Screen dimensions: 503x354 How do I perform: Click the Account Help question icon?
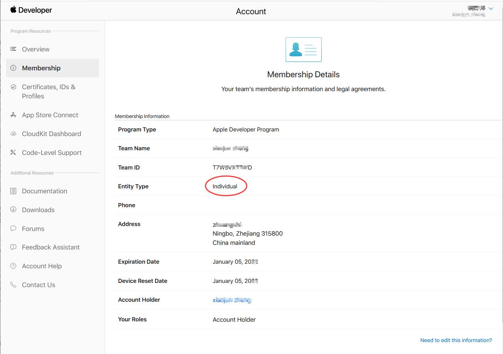13,266
